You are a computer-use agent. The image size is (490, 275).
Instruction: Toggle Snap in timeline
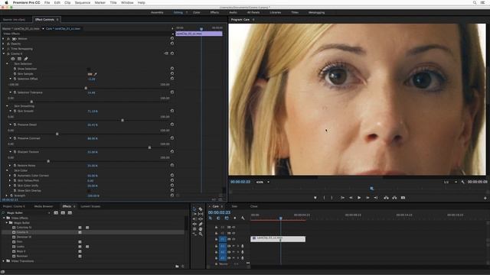218,218
